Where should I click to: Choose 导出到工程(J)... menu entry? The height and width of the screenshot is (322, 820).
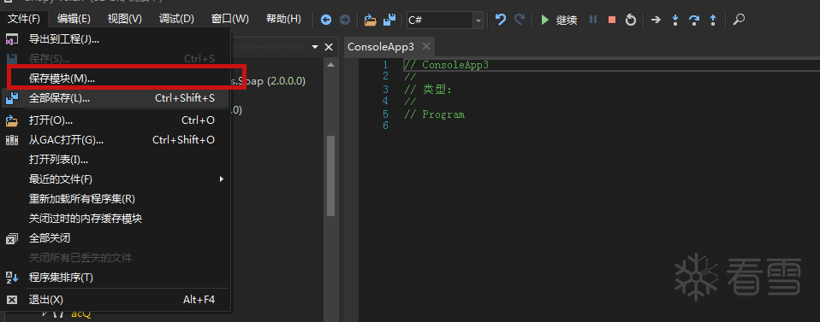pos(116,38)
